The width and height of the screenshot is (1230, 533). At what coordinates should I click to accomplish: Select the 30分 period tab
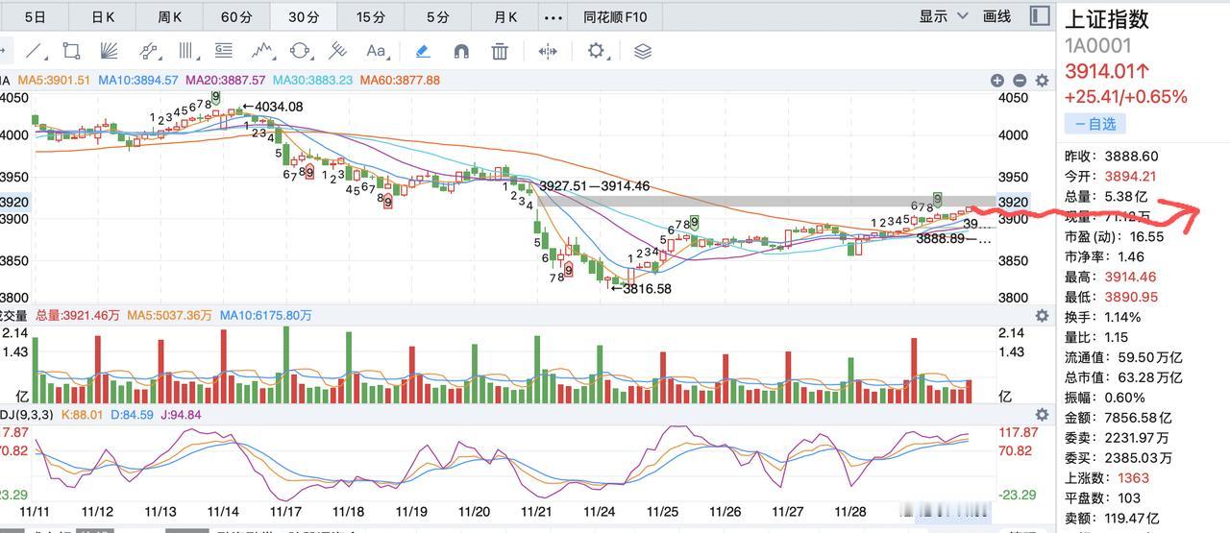click(304, 16)
